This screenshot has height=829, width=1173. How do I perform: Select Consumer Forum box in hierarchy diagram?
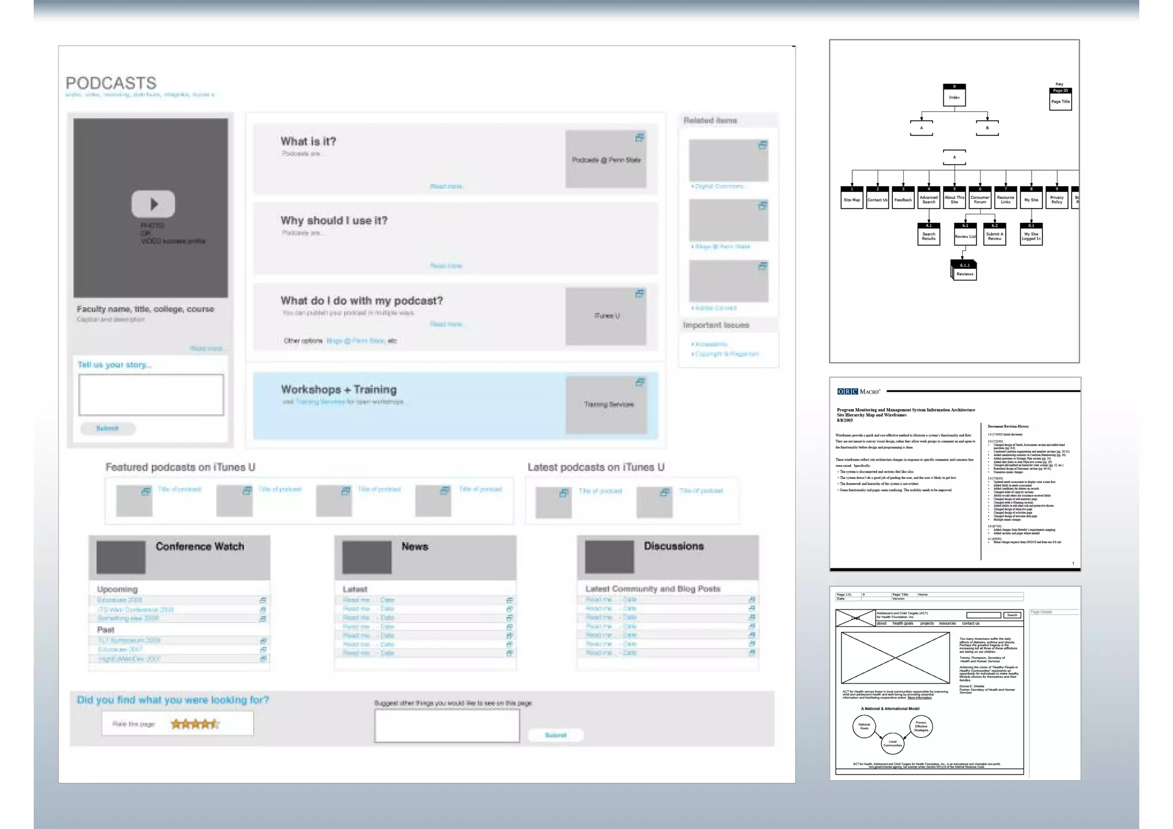[x=980, y=198]
